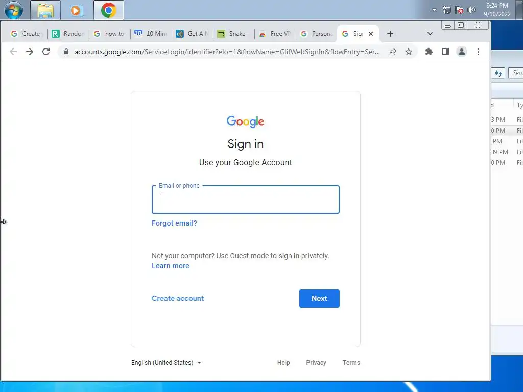Viewport: 523px width, 392px height.
Task: Open the Chrome profile avatar
Action: click(462, 52)
